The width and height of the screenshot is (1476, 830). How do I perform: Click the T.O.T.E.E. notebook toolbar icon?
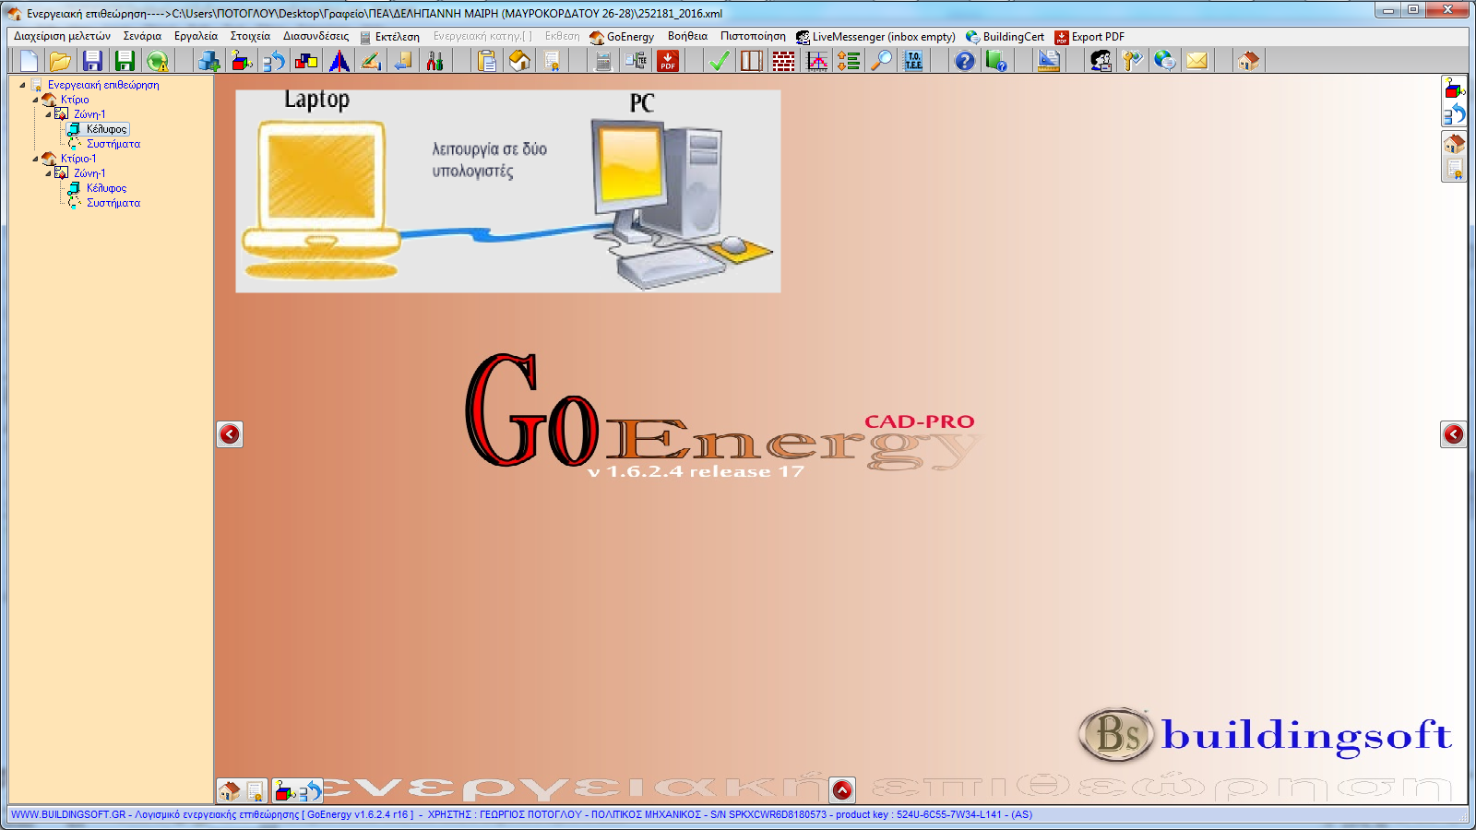point(913,61)
